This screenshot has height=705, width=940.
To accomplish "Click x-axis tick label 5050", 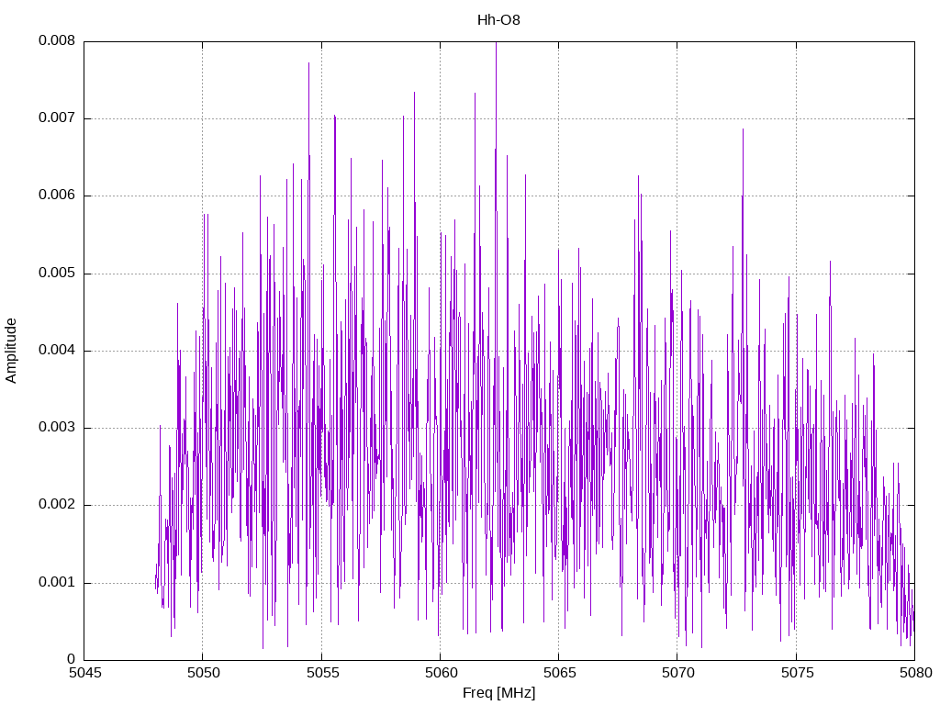I will pos(203,673).
